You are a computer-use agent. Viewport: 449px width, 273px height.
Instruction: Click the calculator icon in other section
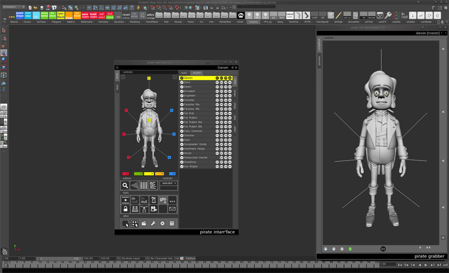tap(172, 224)
